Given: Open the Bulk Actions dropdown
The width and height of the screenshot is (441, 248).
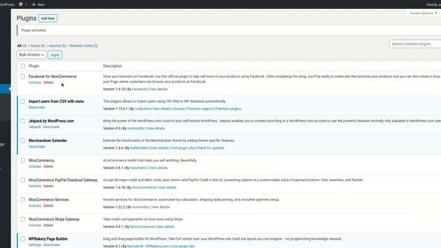Looking at the screenshot, I should click(31, 54).
